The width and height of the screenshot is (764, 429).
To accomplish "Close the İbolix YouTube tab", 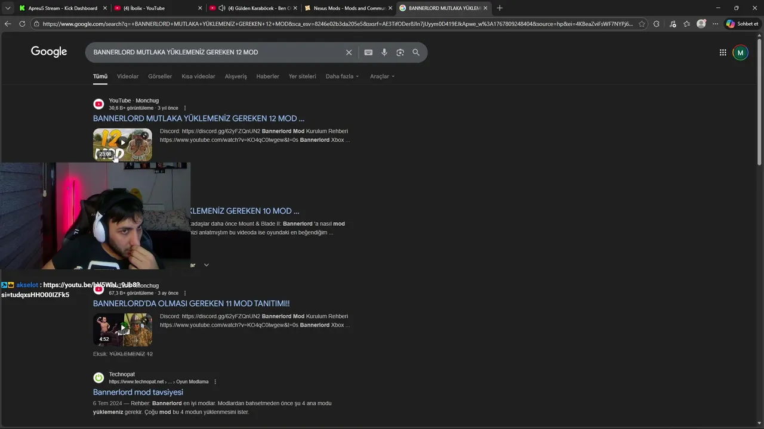I will click(x=200, y=8).
